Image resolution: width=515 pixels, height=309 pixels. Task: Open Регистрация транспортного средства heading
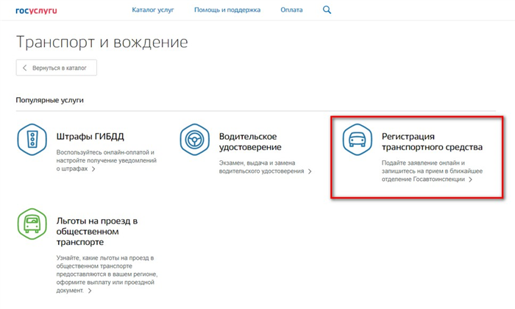(432, 141)
